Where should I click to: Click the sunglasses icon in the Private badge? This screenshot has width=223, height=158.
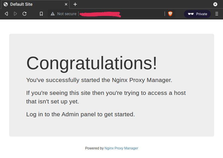191,14
